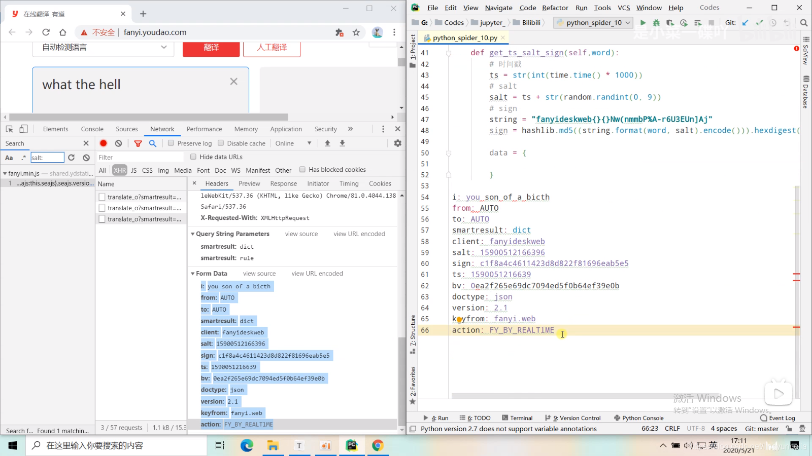Show more DevTools tabs chevron
The image size is (812, 456).
point(350,129)
